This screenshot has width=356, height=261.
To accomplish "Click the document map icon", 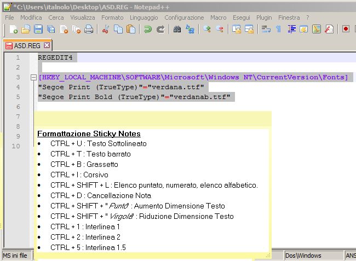I will (317, 29).
